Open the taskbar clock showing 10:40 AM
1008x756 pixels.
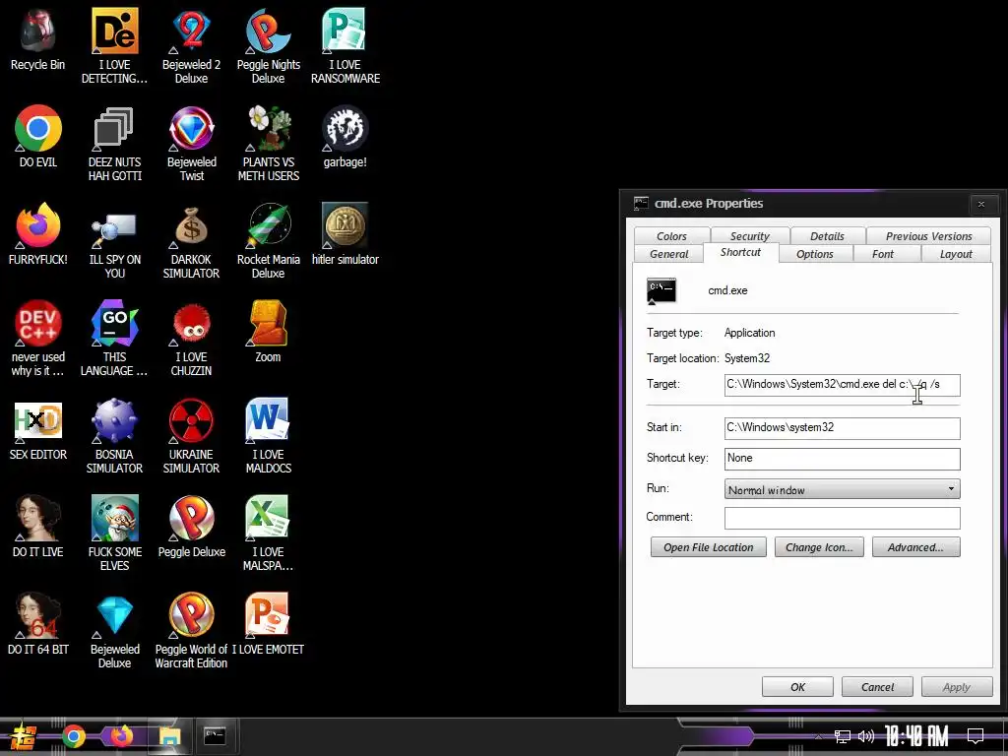916,736
